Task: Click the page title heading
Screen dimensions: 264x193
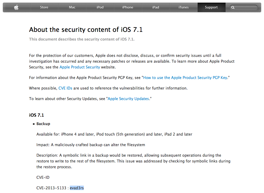Action: [x=86, y=30]
